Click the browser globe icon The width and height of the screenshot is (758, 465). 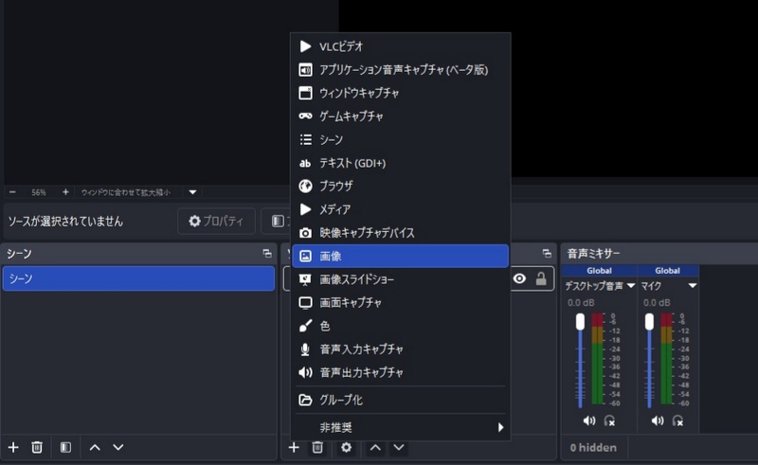pyautogui.click(x=305, y=187)
